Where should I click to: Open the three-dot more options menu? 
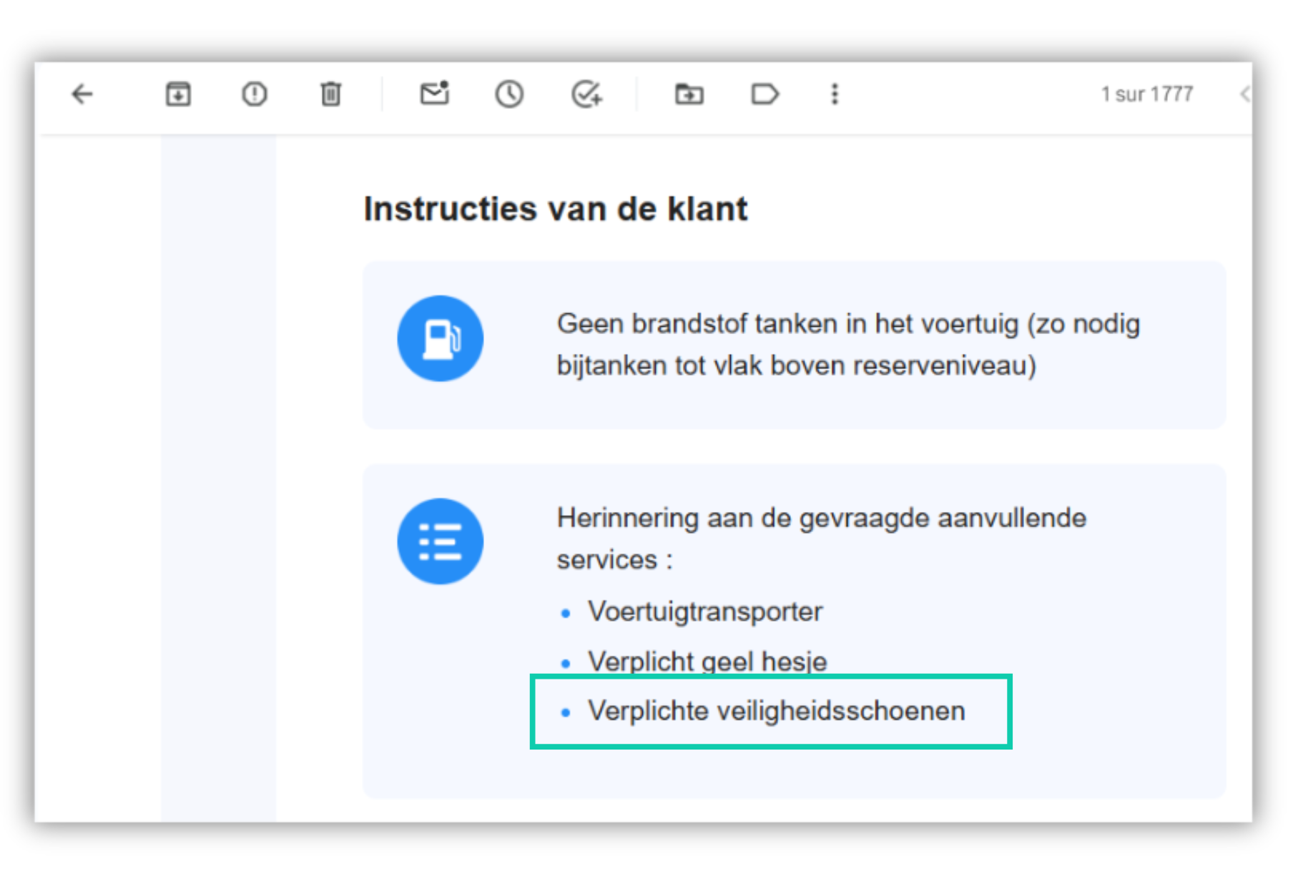pos(835,94)
